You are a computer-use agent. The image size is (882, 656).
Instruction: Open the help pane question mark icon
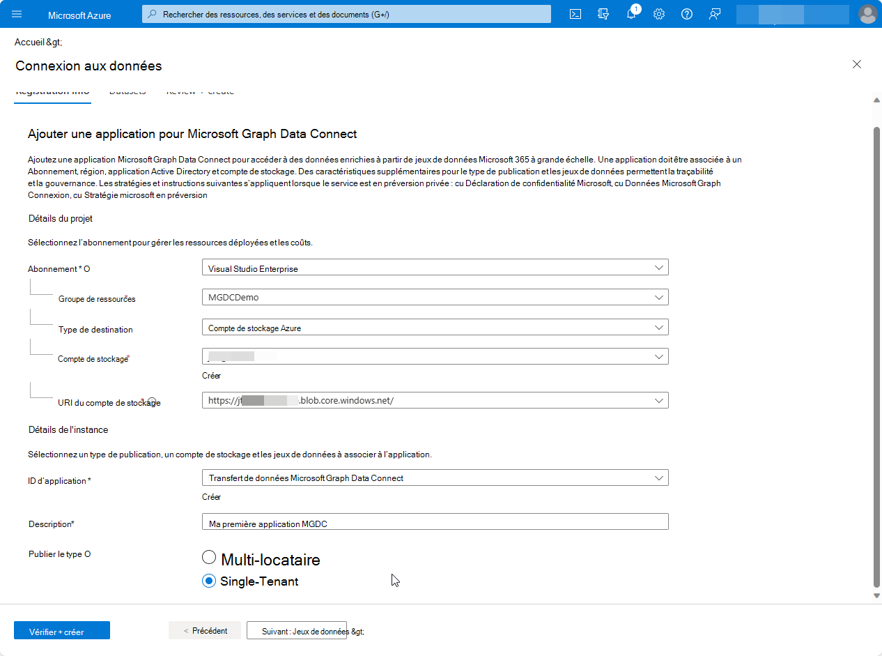click(x=687, y=13)
